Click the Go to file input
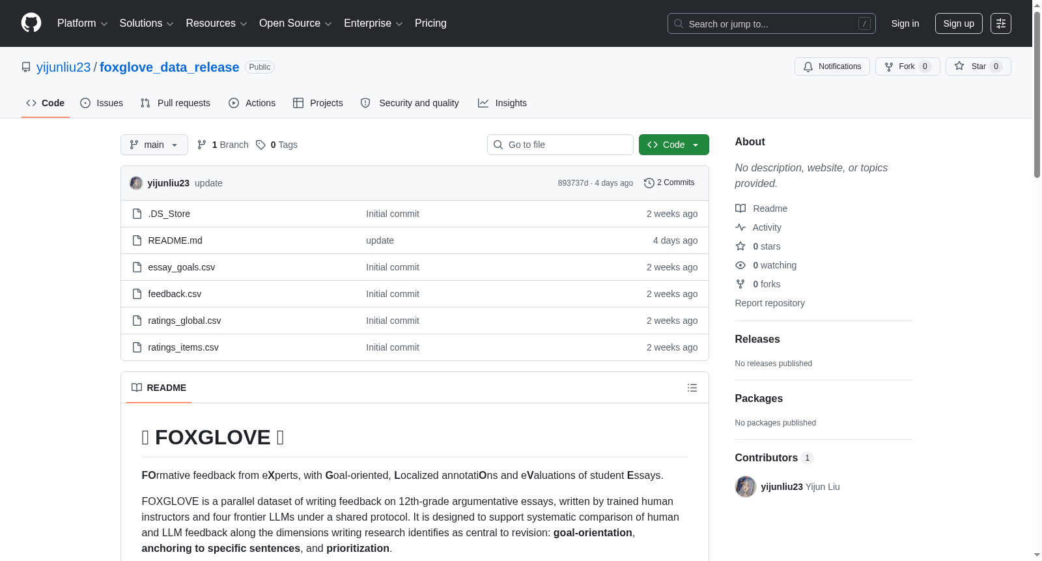Viewport: 1042px width, 561px height. tap(560, 145)
